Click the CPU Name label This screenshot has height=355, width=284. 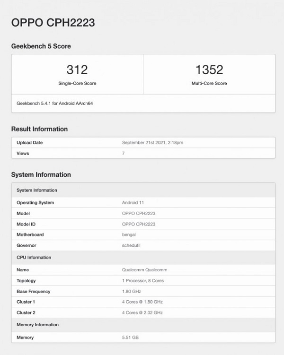[23, 270]
